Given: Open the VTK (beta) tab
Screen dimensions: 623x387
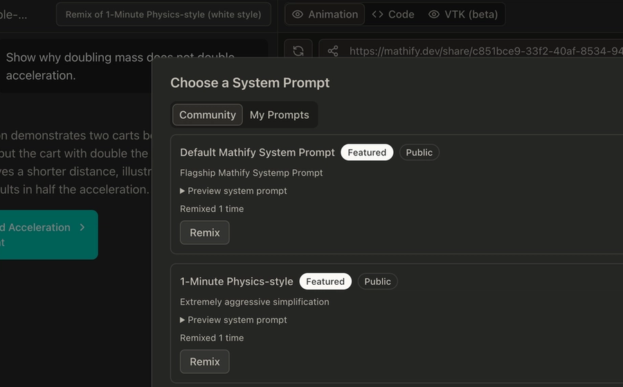Looking at the screenshot, I should (463, 15).
